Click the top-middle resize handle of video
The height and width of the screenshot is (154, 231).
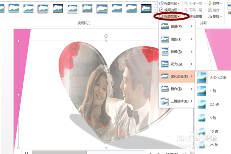click(x=105, y=41)
